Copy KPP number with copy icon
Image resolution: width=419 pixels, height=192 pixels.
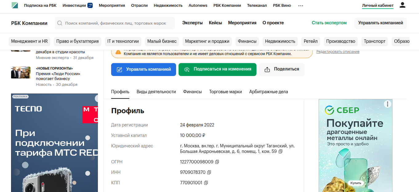click(x=206, y=183)
